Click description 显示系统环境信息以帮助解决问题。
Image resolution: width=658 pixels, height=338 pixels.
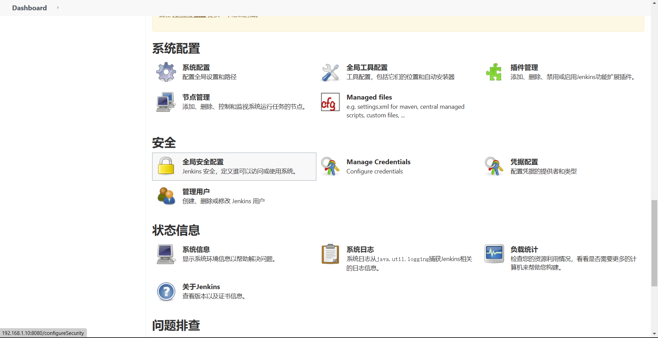[230, 259]
